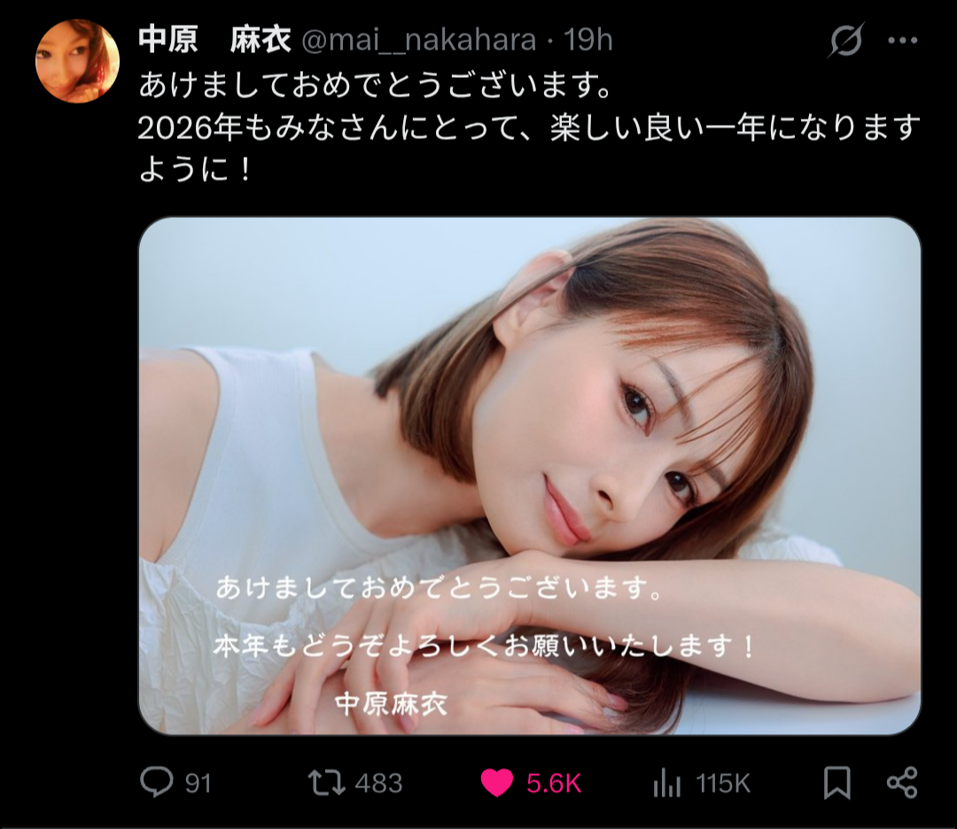Click the reply speech bubble icon
957x829 pixels.
click(x=156, y=782)
